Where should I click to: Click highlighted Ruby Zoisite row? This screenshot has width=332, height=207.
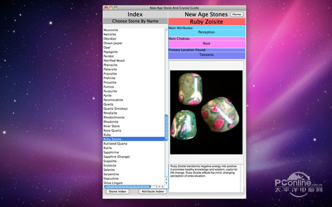[134, 139]
